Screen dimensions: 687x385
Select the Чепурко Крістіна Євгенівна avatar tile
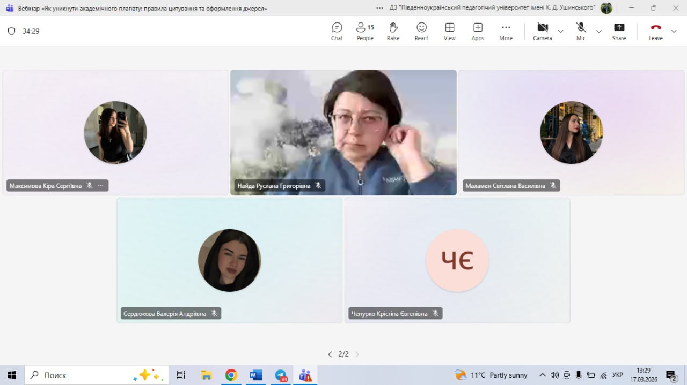(457, 261)
